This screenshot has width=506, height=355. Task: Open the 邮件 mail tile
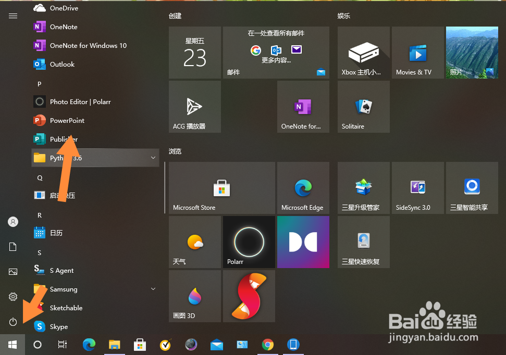pyautogui.click(x=276, y=53)
